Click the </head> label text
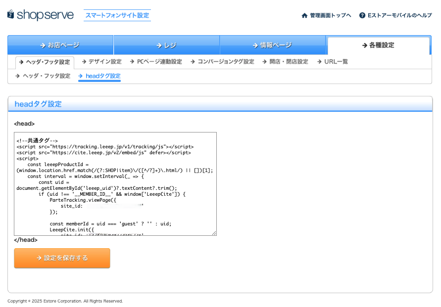 (x=26, y=240)
